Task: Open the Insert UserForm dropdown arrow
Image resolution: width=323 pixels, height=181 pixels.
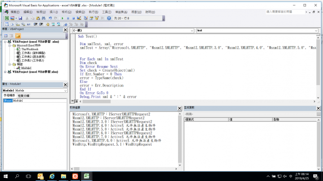Action: click(16, 18)
